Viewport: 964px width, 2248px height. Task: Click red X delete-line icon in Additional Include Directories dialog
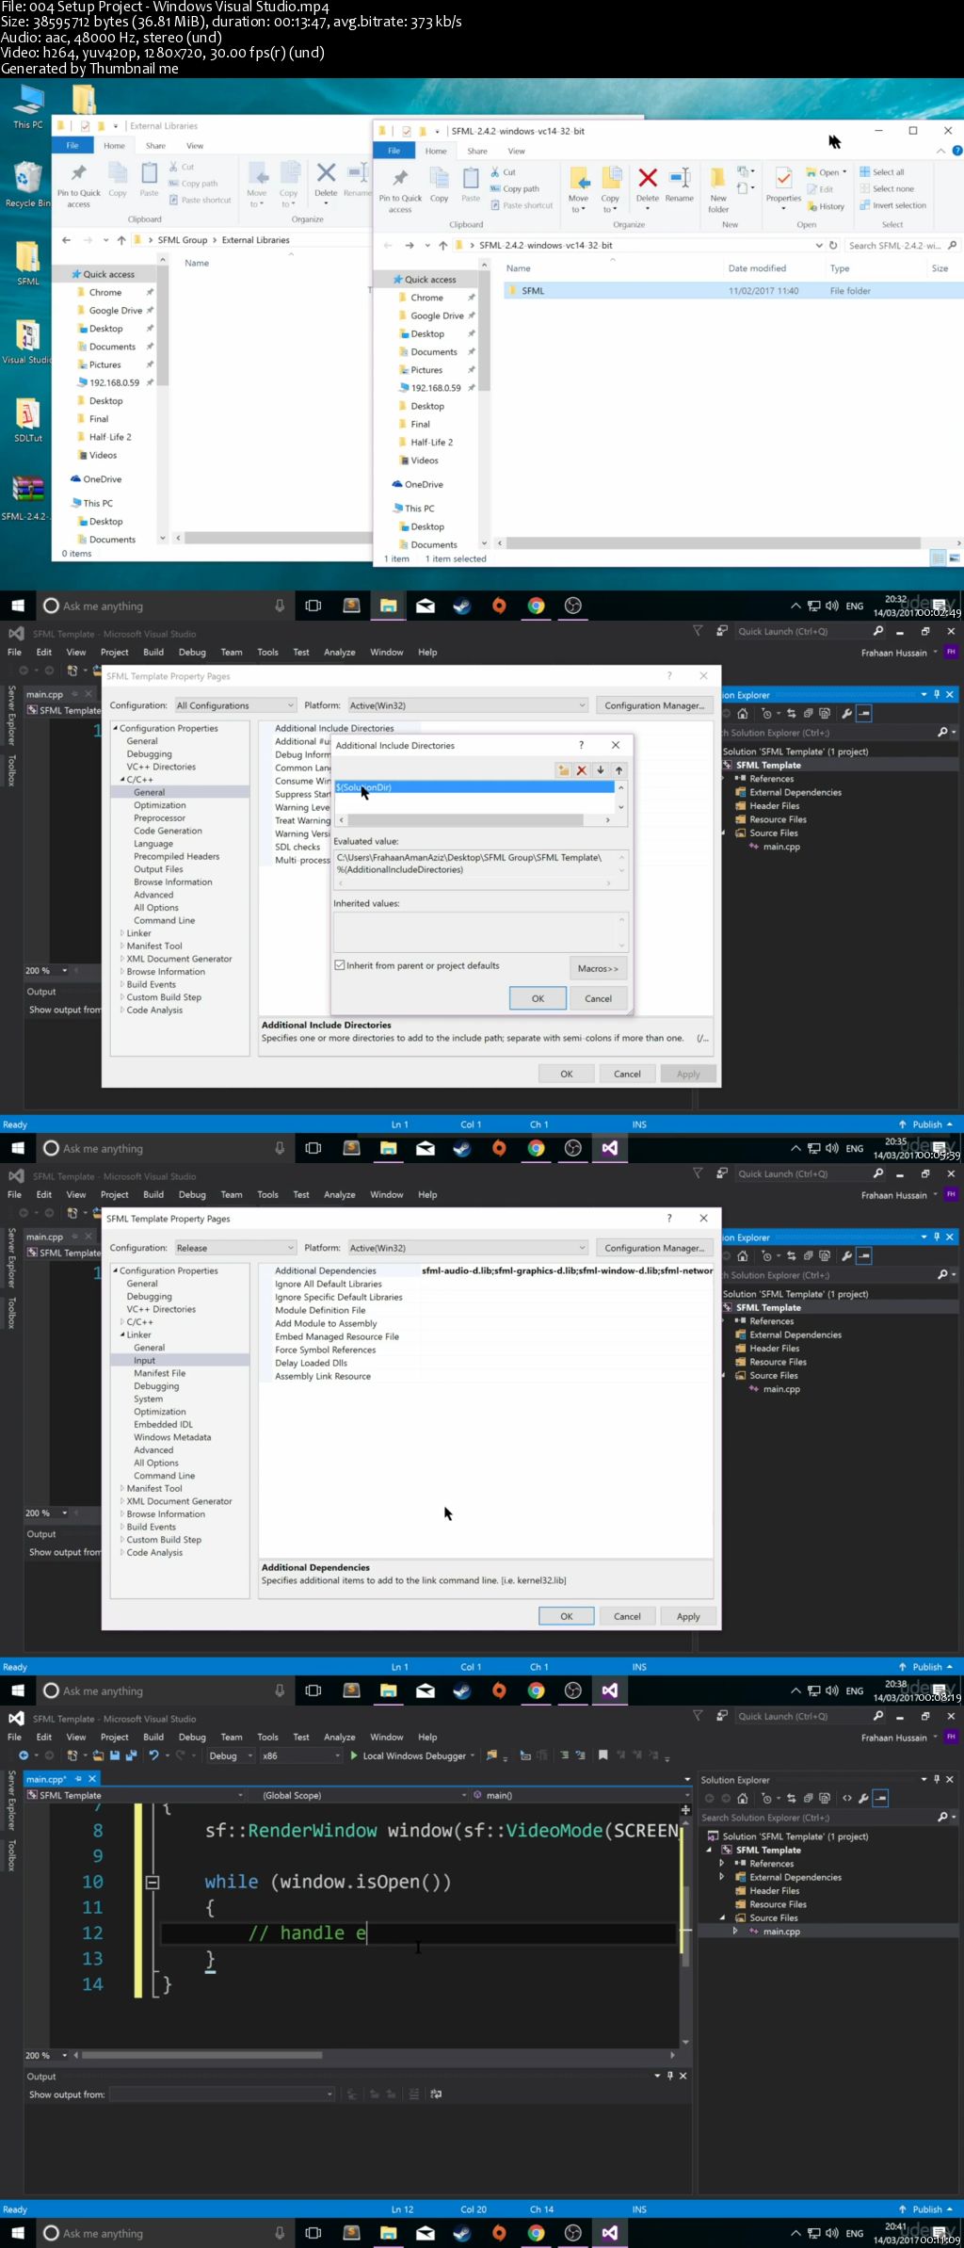click(582, 770)
